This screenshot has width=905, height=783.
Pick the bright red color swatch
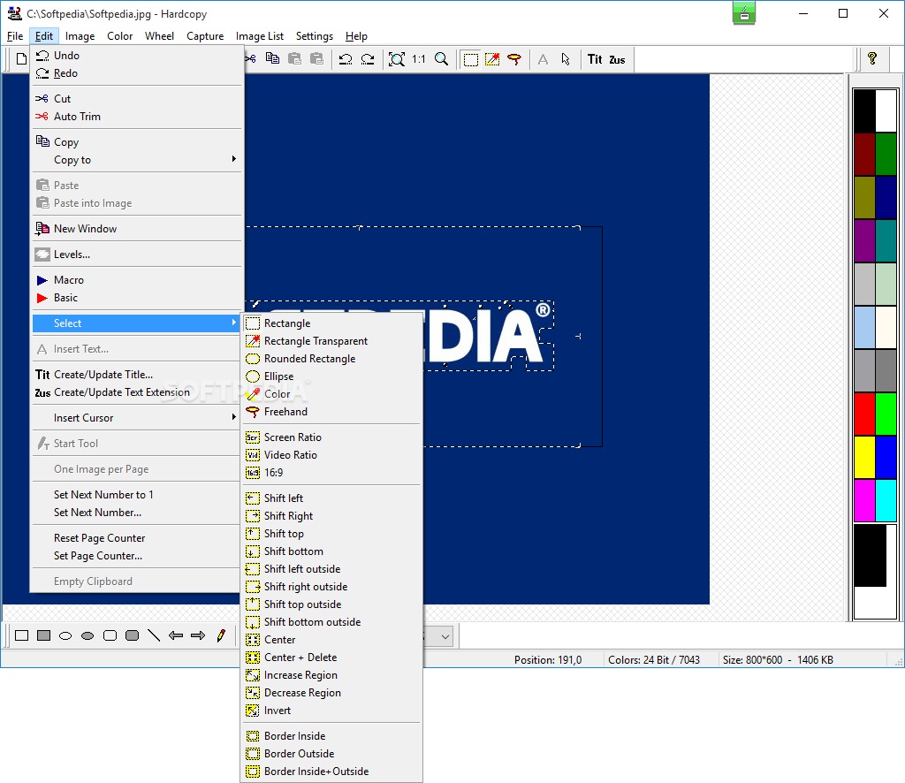point(864,414)
